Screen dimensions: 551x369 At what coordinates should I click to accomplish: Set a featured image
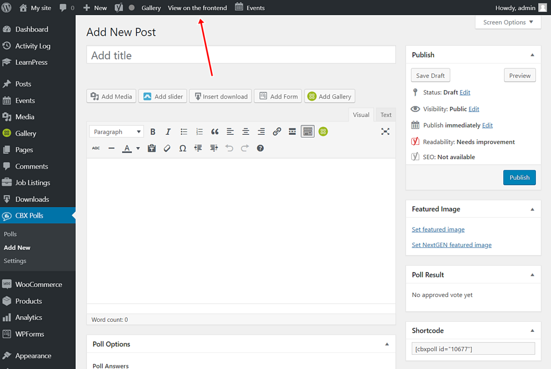(438, 229)
